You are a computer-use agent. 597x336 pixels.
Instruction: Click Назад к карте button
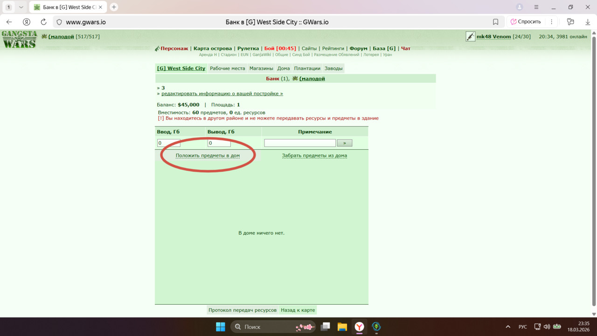298,310
